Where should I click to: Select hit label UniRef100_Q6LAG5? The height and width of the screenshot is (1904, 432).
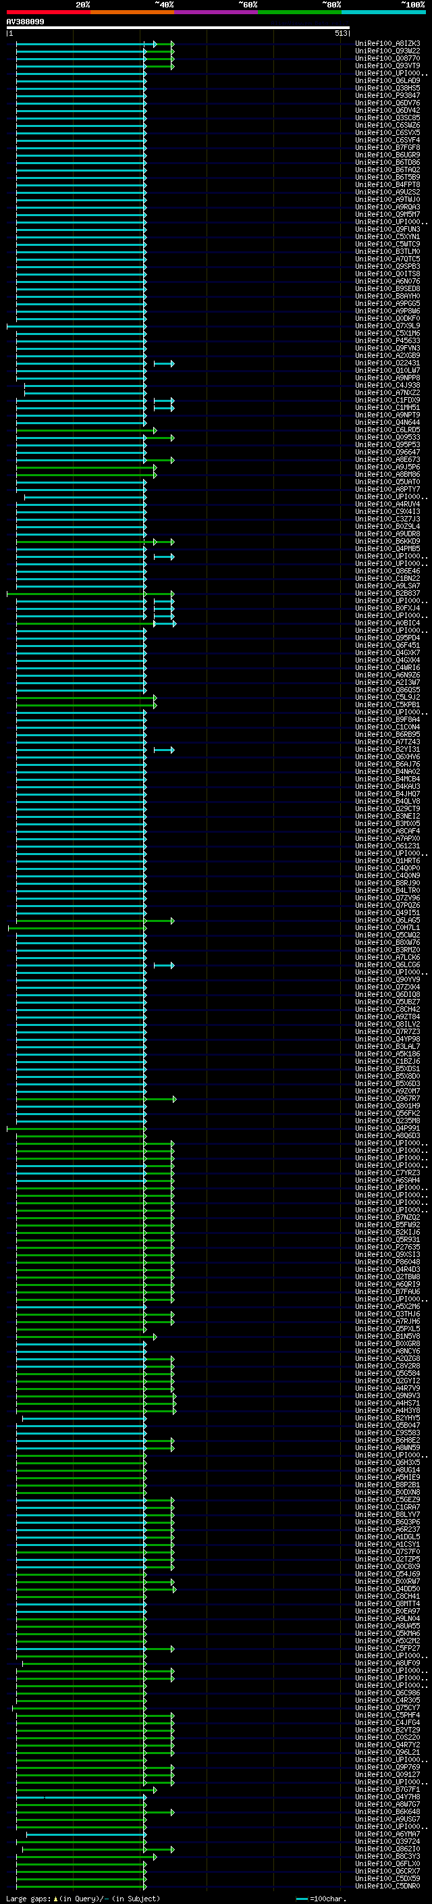[x=387, y=920]
